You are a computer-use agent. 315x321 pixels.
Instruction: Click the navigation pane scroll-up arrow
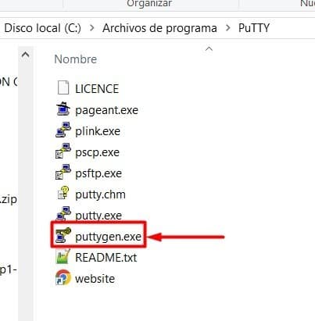pos(26,55)
